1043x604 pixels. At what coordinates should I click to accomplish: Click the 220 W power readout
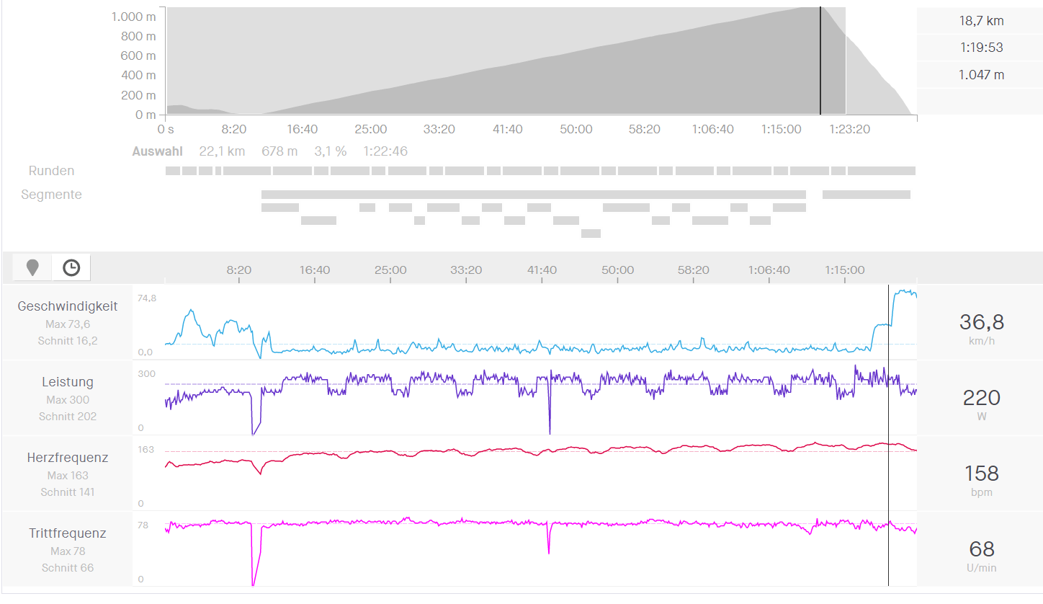click(981, 398)
